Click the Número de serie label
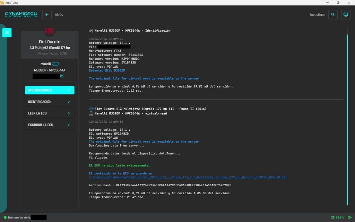 click(x=19, y=217)
